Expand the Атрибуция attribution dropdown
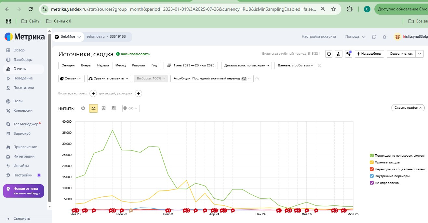The height and width of the screenshot is (223, 428). (x=212, y=78)
